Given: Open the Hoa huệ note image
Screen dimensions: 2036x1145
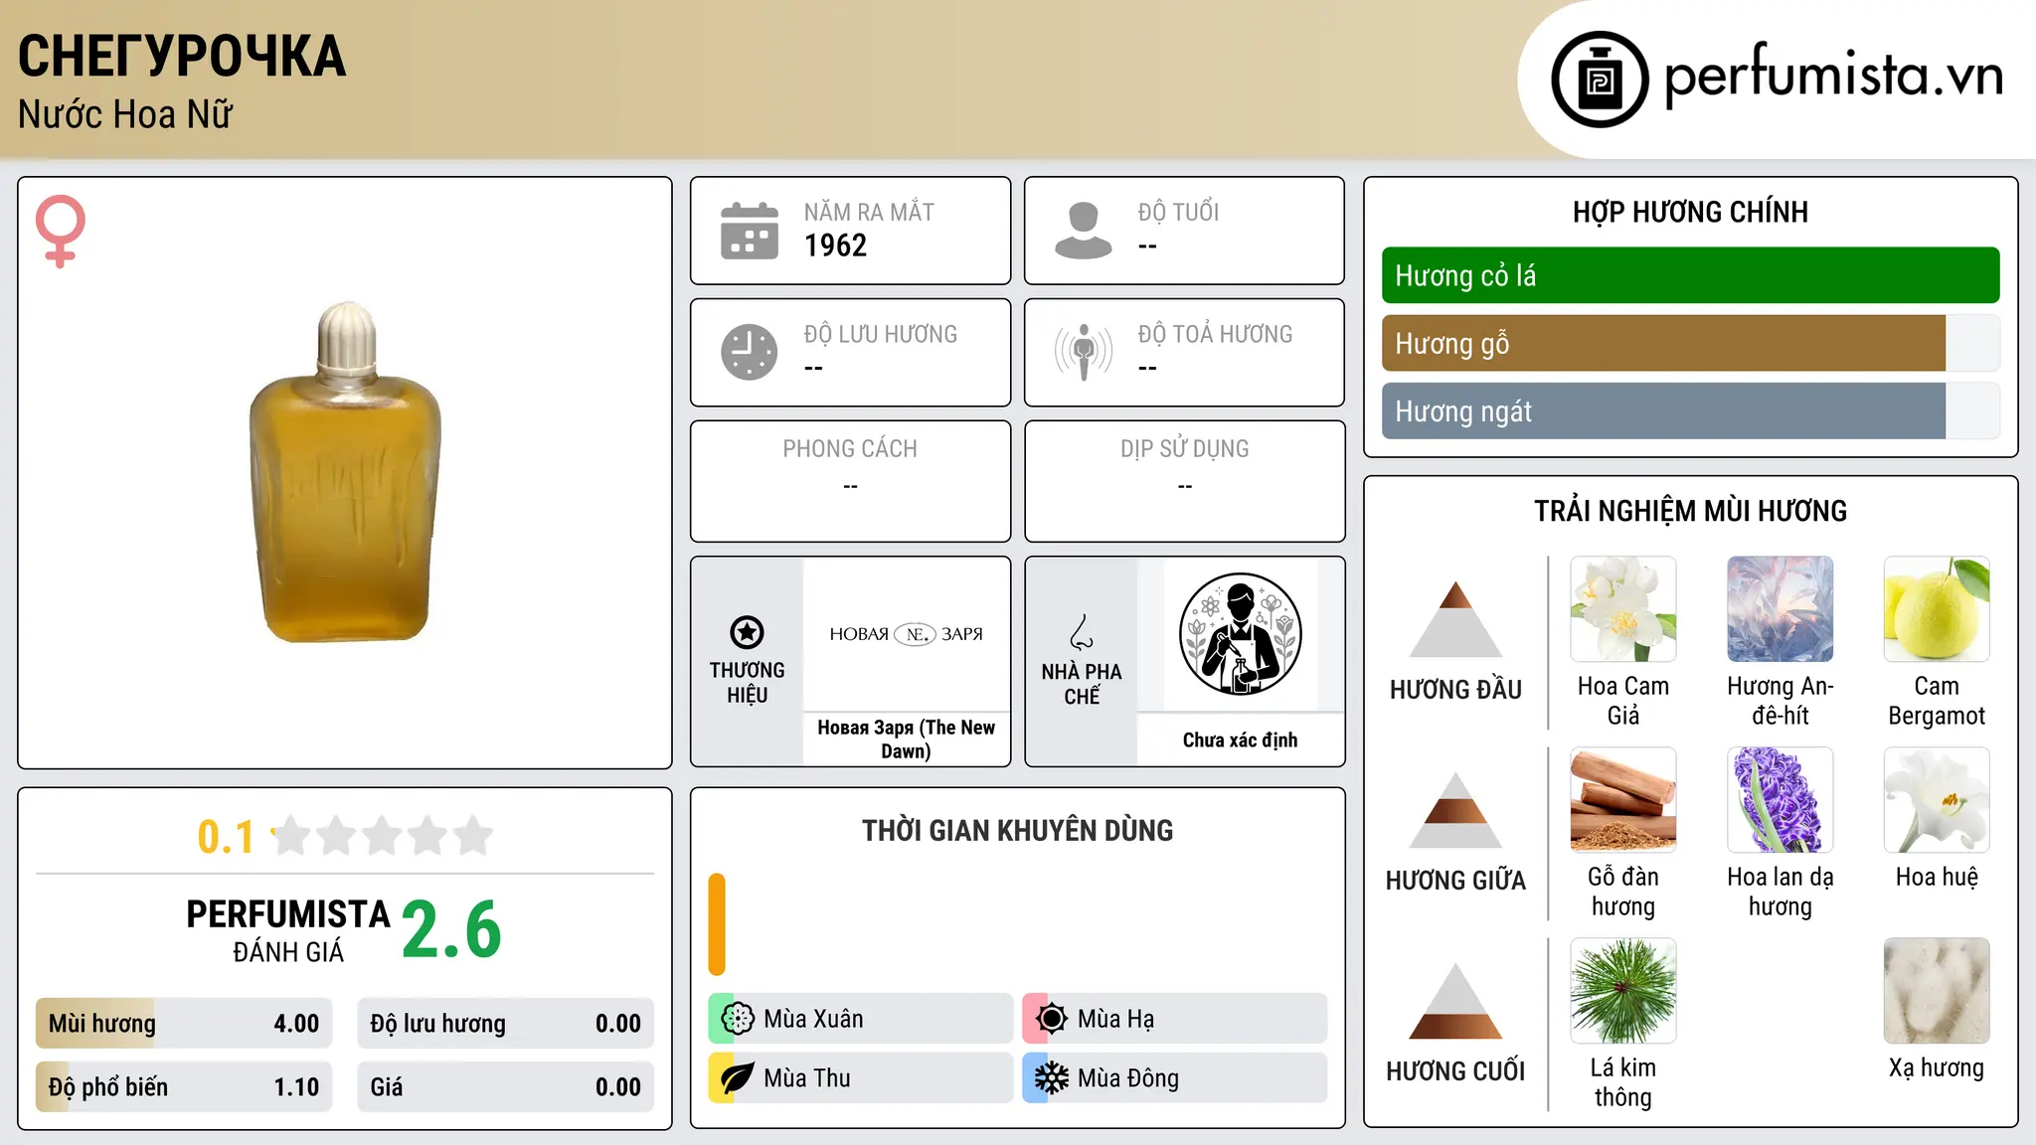Looking at the screenshot, I should tap(1937, 800).
